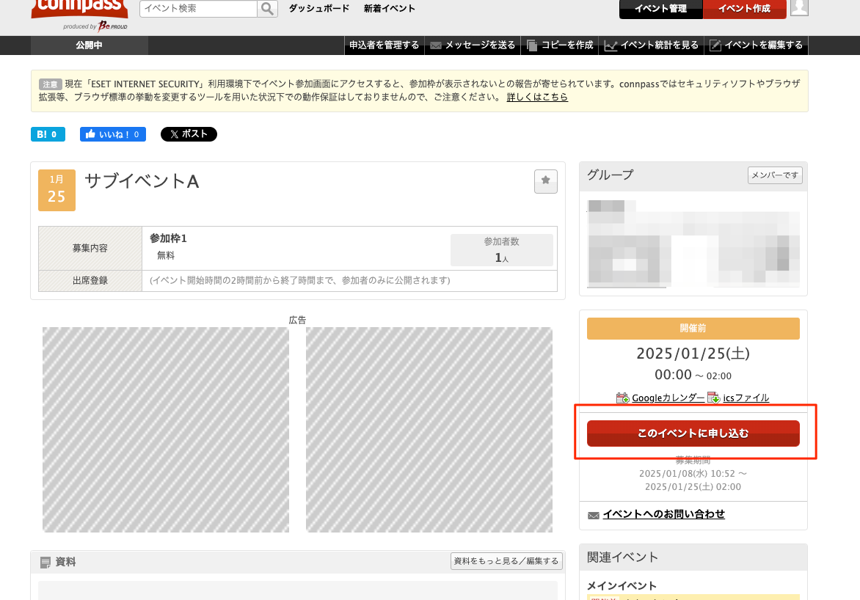860x600 pixels.
Task: Switch to the 公開中 tab
Action: [x=89, y=45]
